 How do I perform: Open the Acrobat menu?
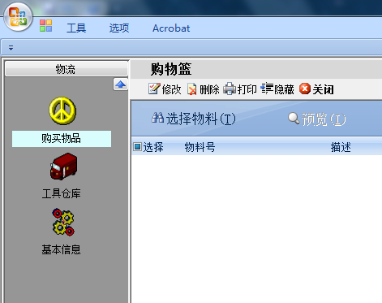[171, 28]
